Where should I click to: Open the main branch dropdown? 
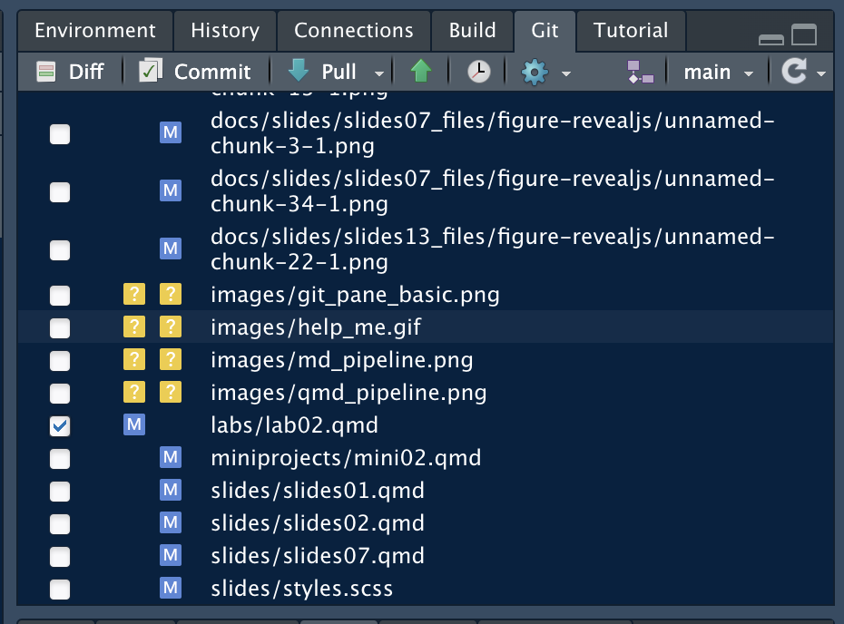(x=719, y=72)
